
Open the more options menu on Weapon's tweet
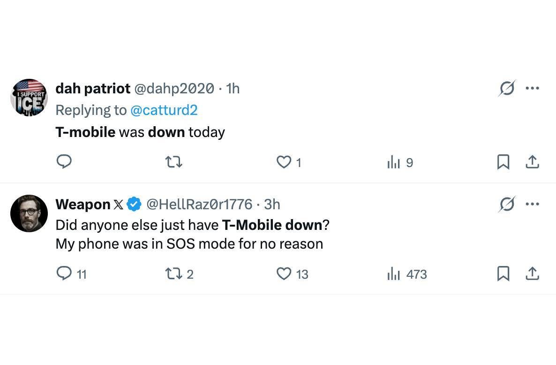pyautogui.click(x=533, y=204)
